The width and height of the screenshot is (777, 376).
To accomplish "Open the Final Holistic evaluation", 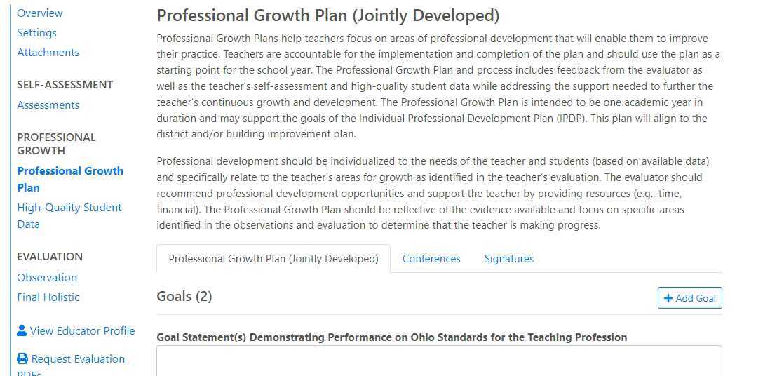I will (x=48, y=297).
